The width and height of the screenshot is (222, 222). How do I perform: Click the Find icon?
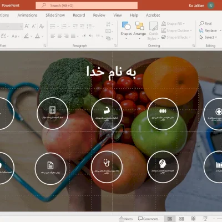[201, 23]
